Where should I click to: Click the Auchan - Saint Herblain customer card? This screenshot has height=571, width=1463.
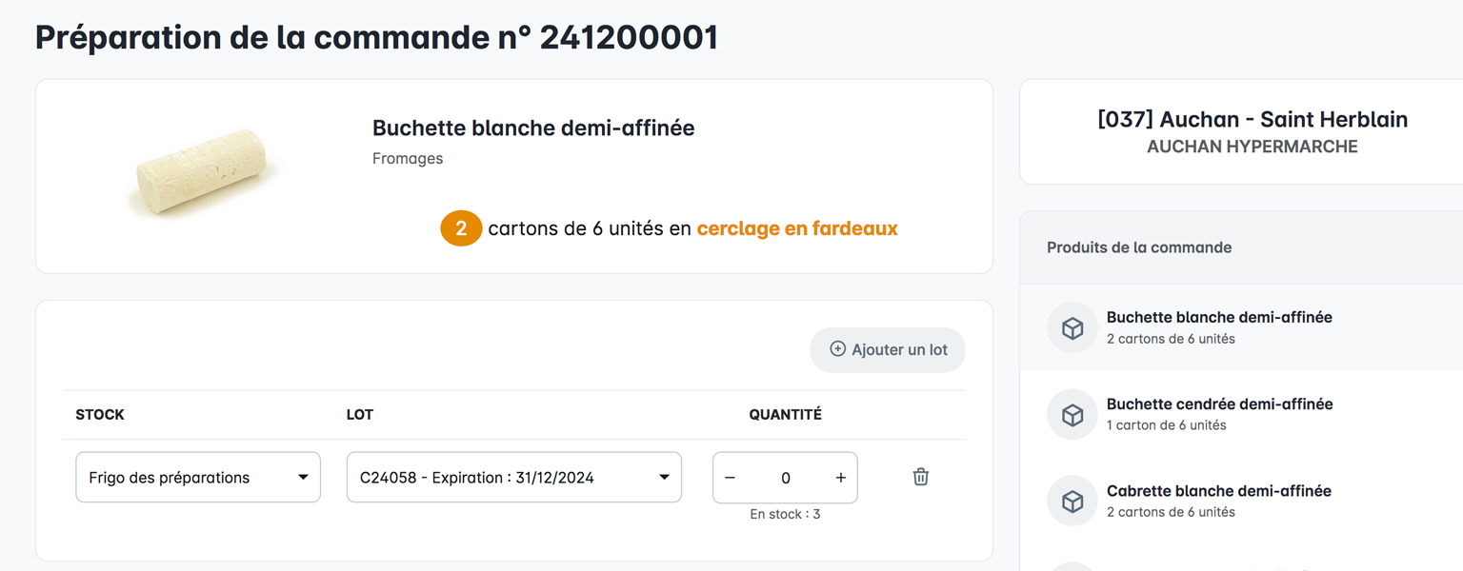click(1252, 131)
